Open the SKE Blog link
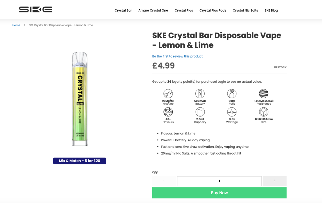 coord(271,10)
